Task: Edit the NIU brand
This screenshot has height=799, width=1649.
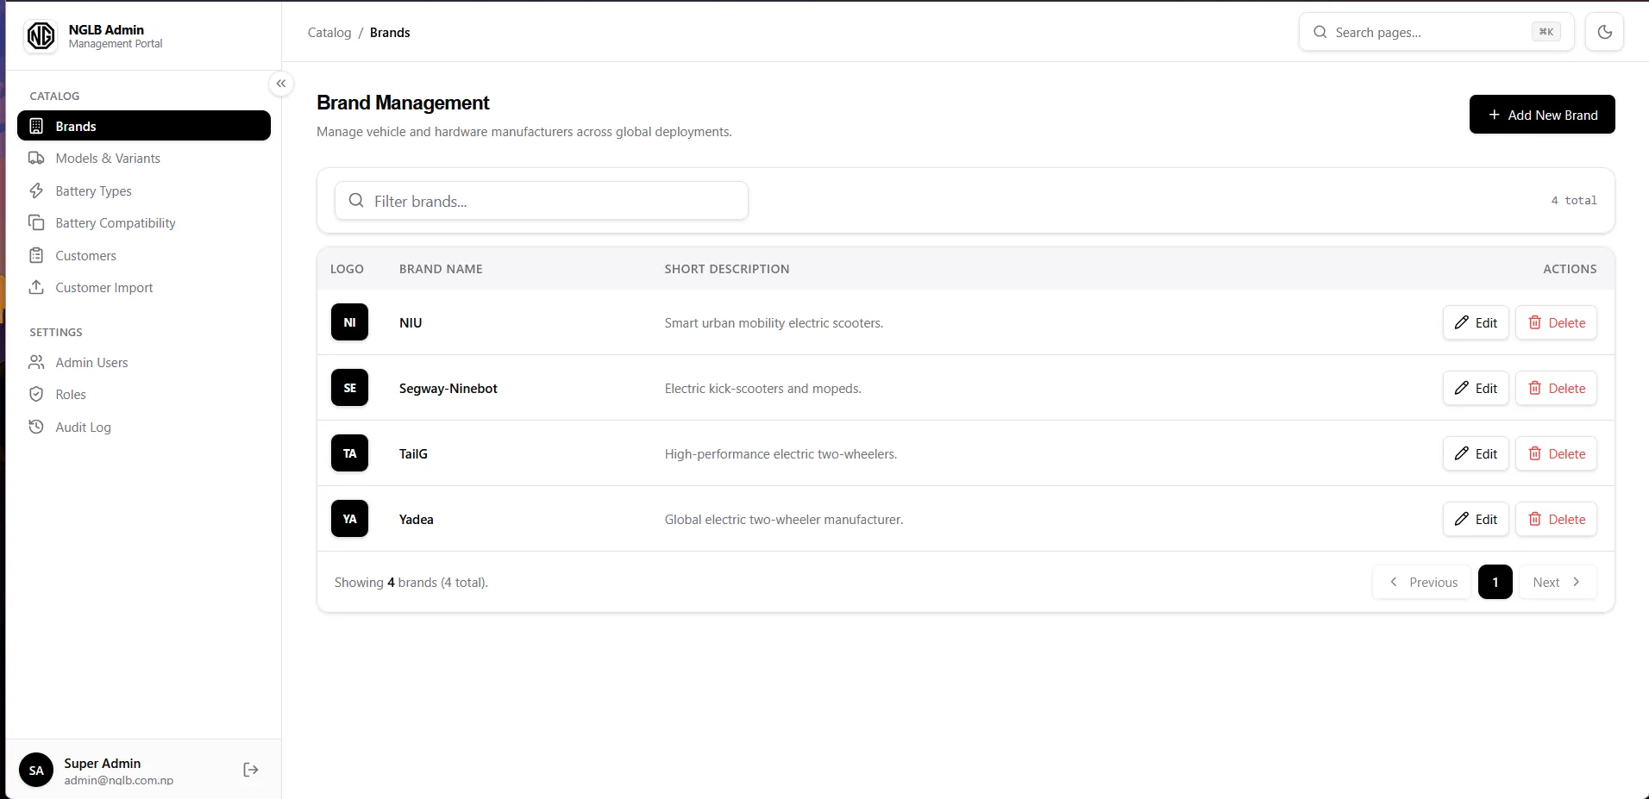Action: (1476, 323)
